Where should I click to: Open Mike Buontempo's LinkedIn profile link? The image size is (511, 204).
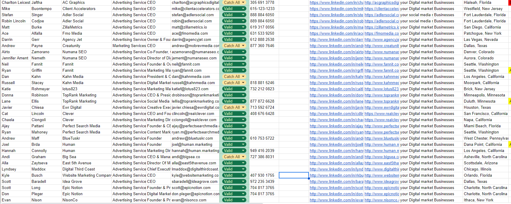click(337, 9)
